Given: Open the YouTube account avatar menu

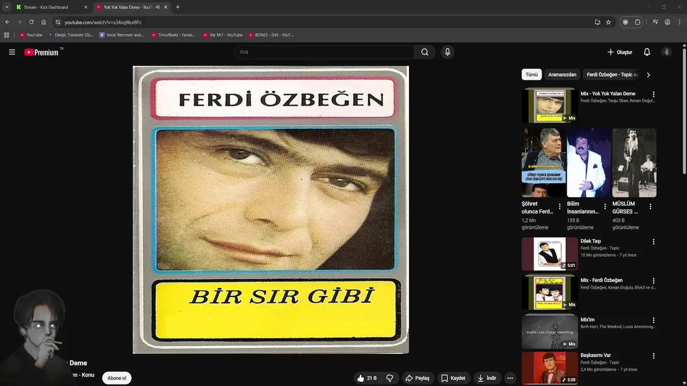Looking at the screenshot, I should click(667, 52).
